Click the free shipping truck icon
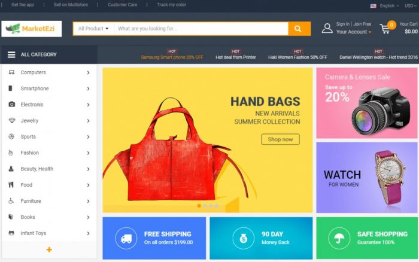 (126, 238)
